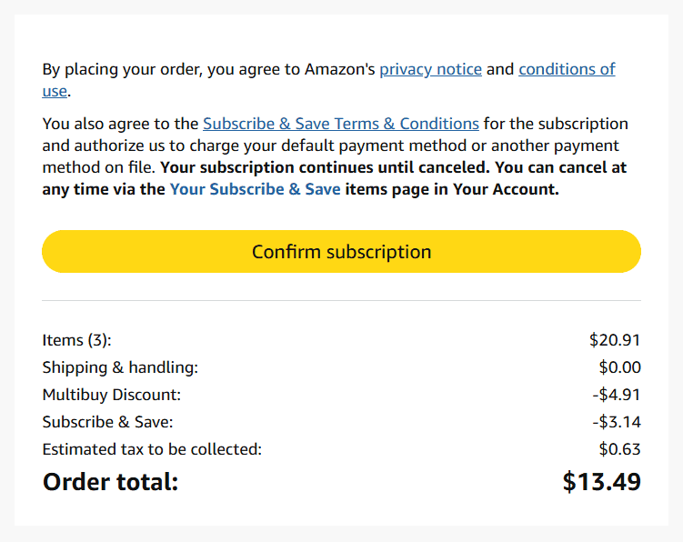This screenshot has height=542, width=683.
Task: Go to Your Subscribe & Save items page
Action: [x=255, y=189]
